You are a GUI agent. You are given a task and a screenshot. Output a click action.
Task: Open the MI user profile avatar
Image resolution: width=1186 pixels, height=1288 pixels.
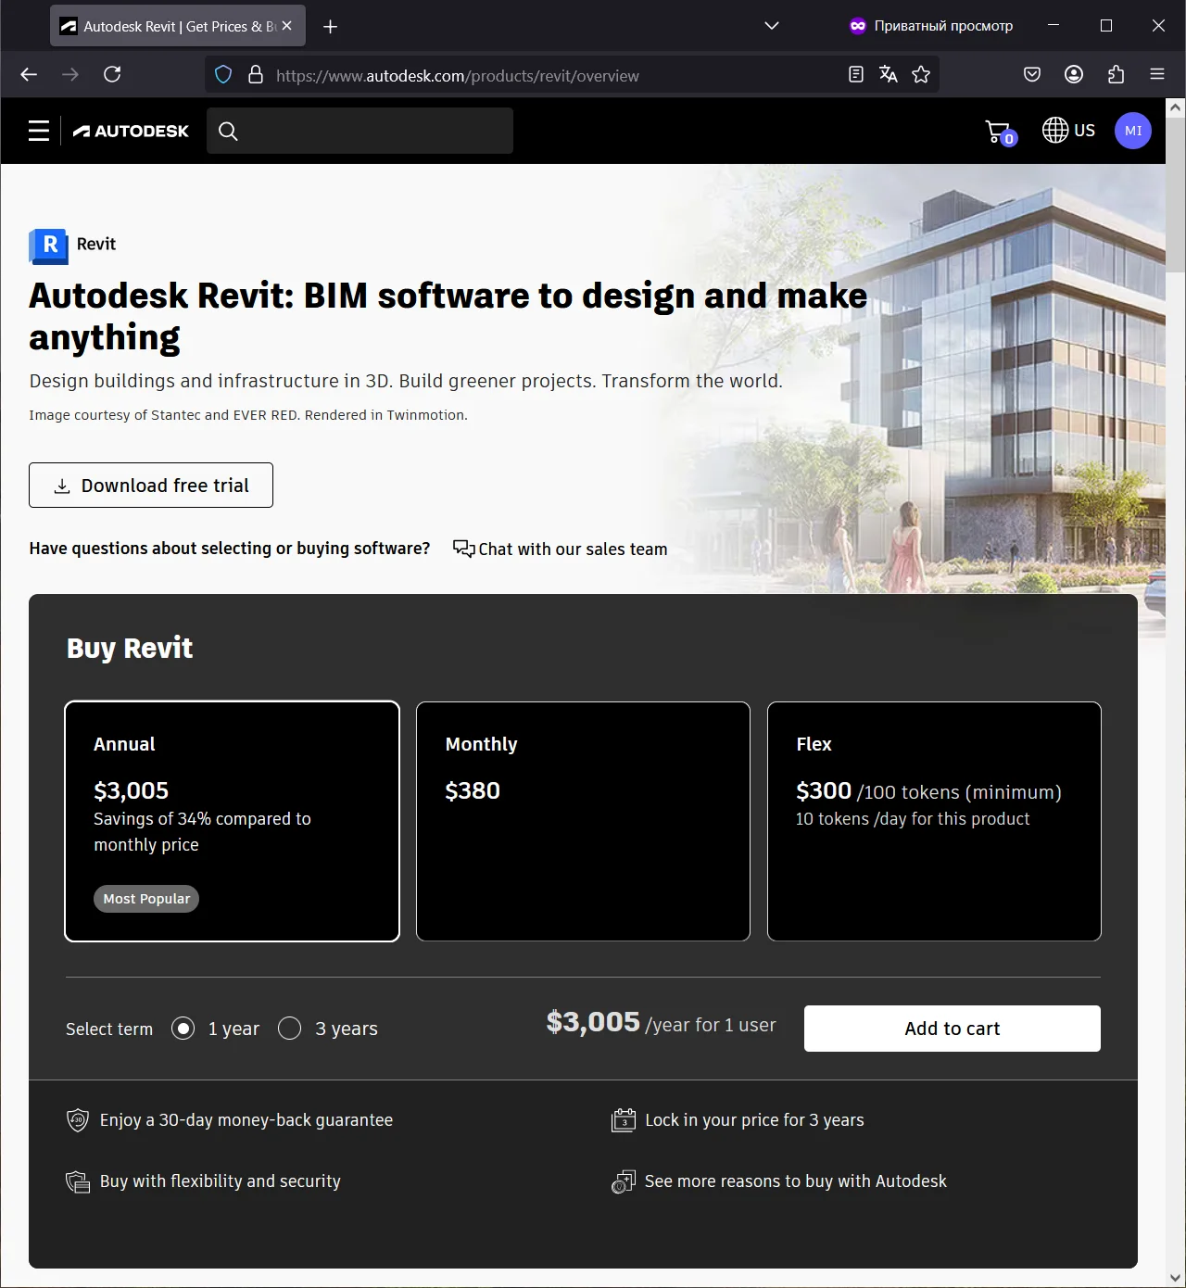pyautogui.click(x=1132, y=131)
